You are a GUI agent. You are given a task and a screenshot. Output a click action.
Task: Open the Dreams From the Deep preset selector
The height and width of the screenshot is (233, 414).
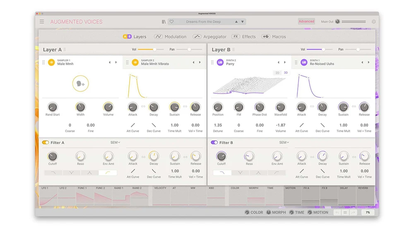point(203,22)
